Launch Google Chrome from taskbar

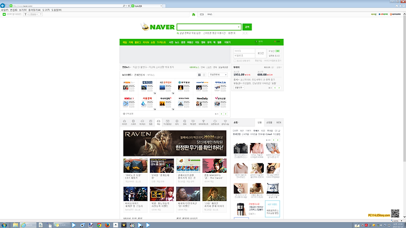point(99,225)
